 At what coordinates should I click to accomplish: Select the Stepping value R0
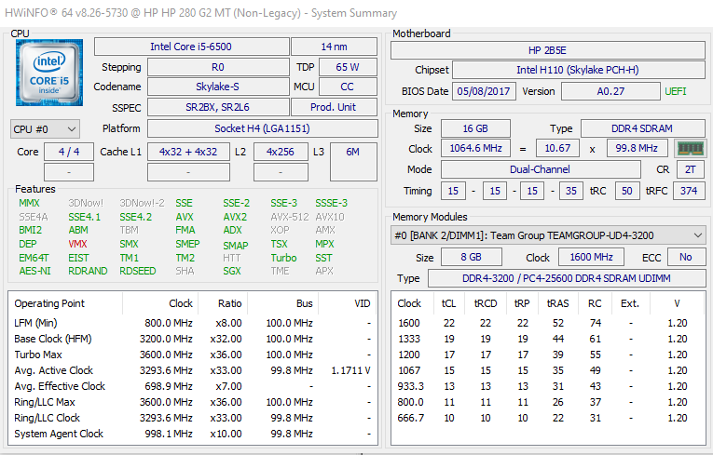[218, 67]
